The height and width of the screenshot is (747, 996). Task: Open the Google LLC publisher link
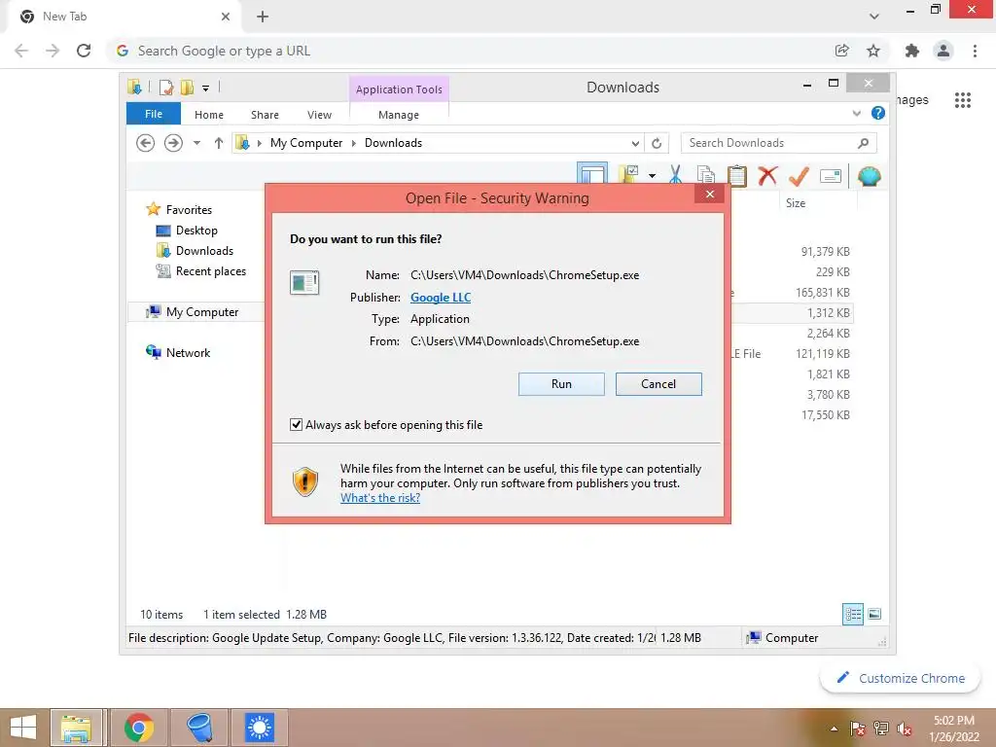pos(441,298)
